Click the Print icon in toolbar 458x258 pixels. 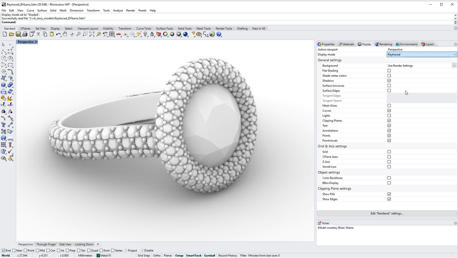25,34
